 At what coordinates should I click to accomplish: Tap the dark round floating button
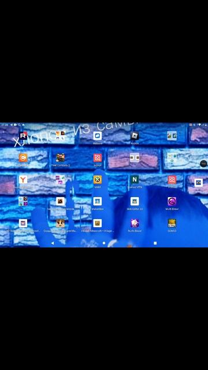click(x=203, y=164)
